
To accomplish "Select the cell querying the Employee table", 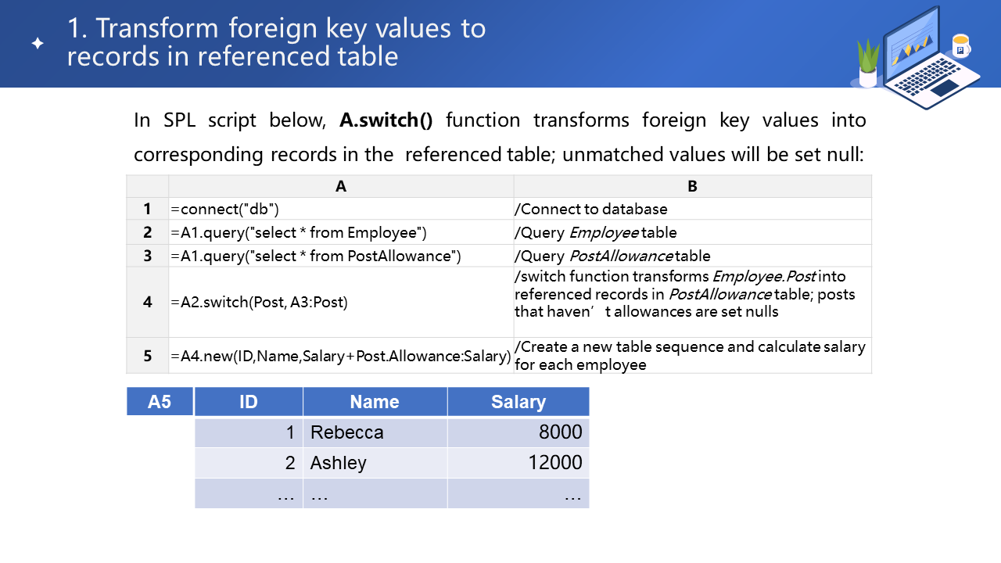I will point(341,232).
